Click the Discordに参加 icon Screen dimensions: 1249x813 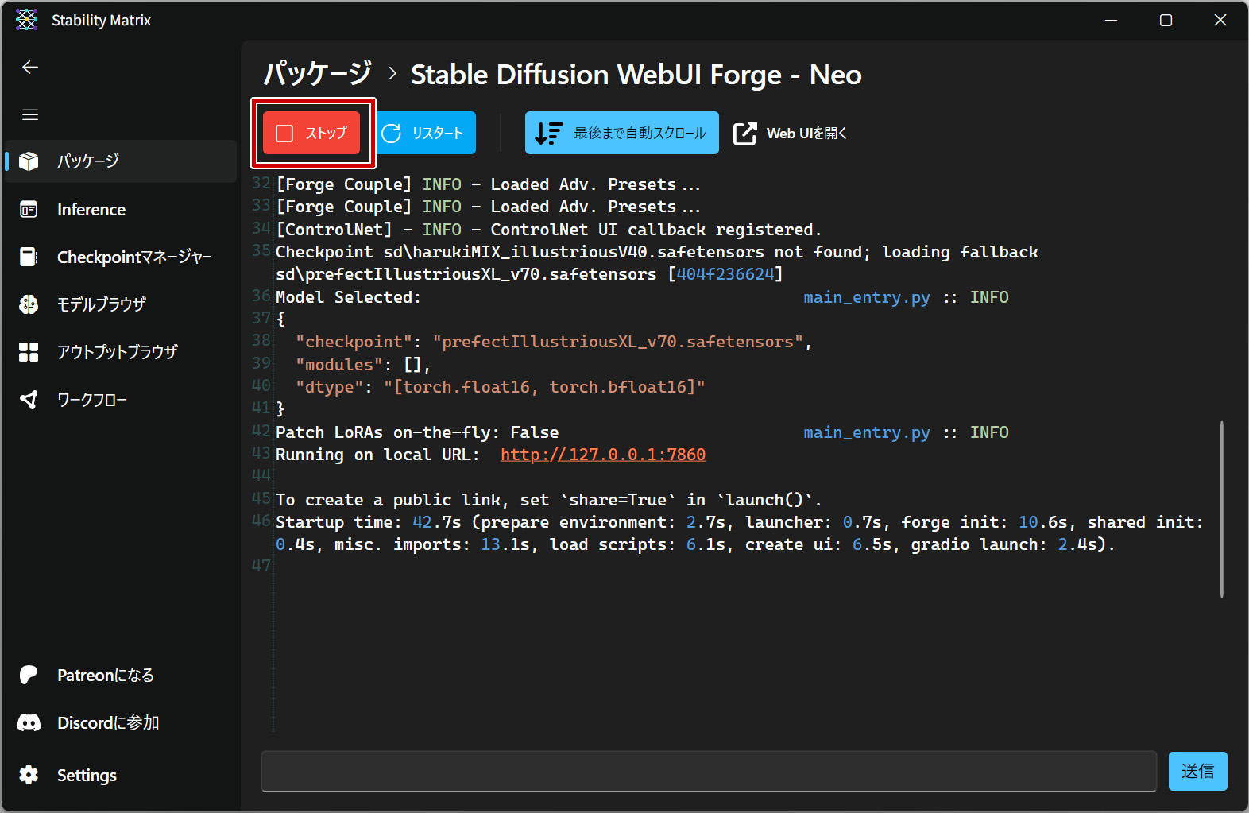(29, 723)
